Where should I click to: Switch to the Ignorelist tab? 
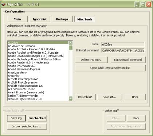click(40, 19)
